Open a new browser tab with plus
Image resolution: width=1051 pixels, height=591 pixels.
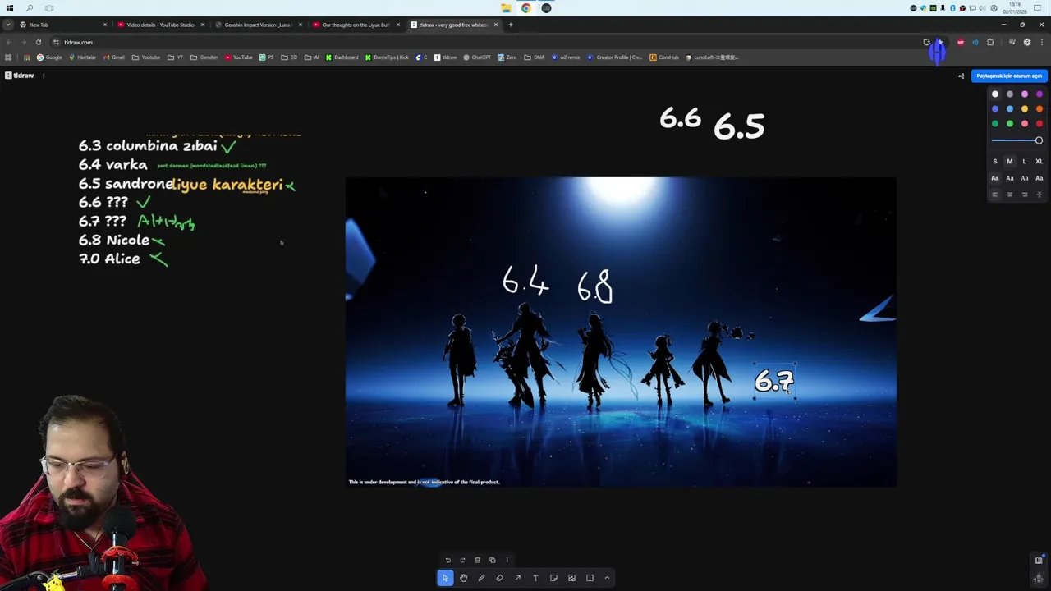pos(510,25)
